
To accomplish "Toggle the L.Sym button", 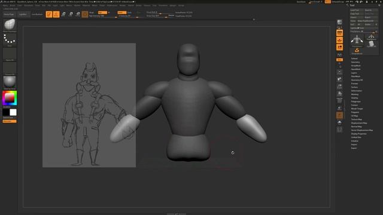I will coord(339,55).
